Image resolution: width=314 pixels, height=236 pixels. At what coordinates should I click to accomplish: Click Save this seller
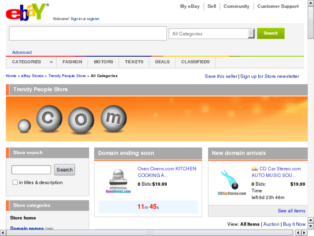coord(221,76)
